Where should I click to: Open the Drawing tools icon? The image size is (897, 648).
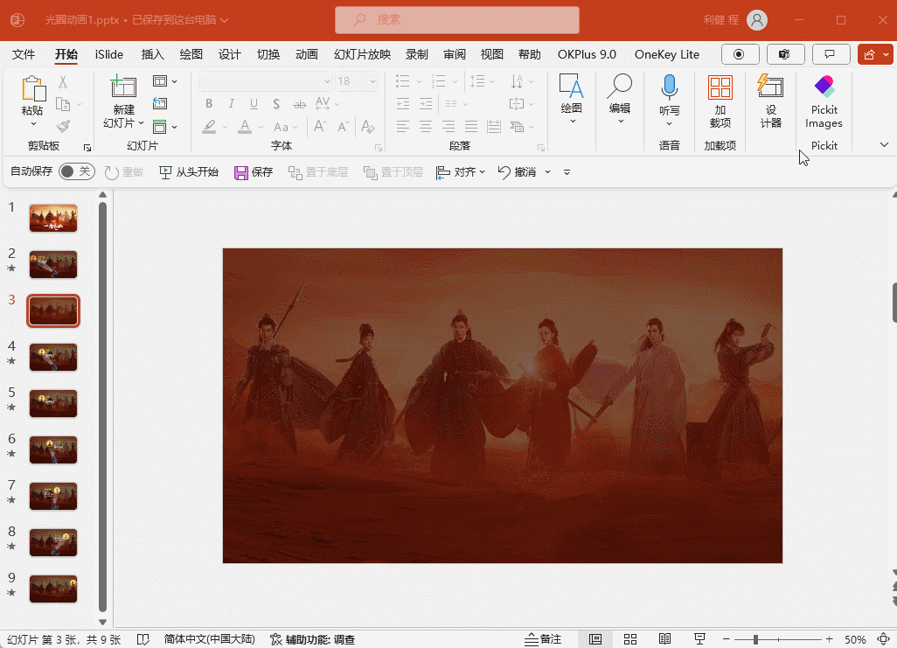pyautogui.click(x=571, y=86)
